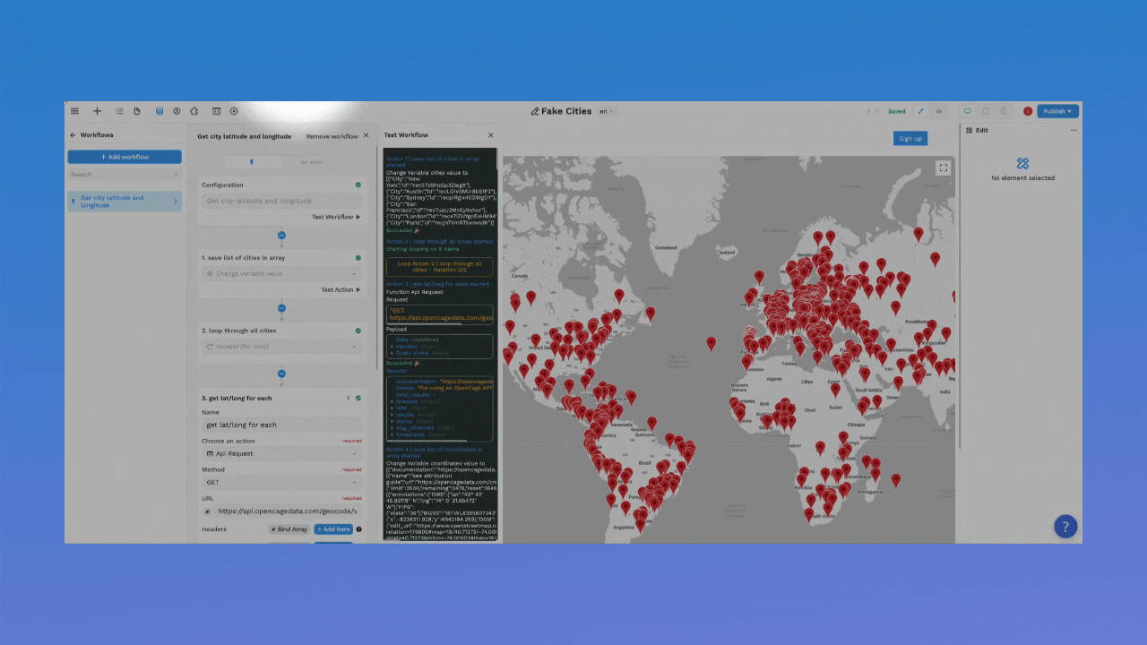1147x645 pixels.
Task: Click the red user avatar
Action: pos(1028,111)
